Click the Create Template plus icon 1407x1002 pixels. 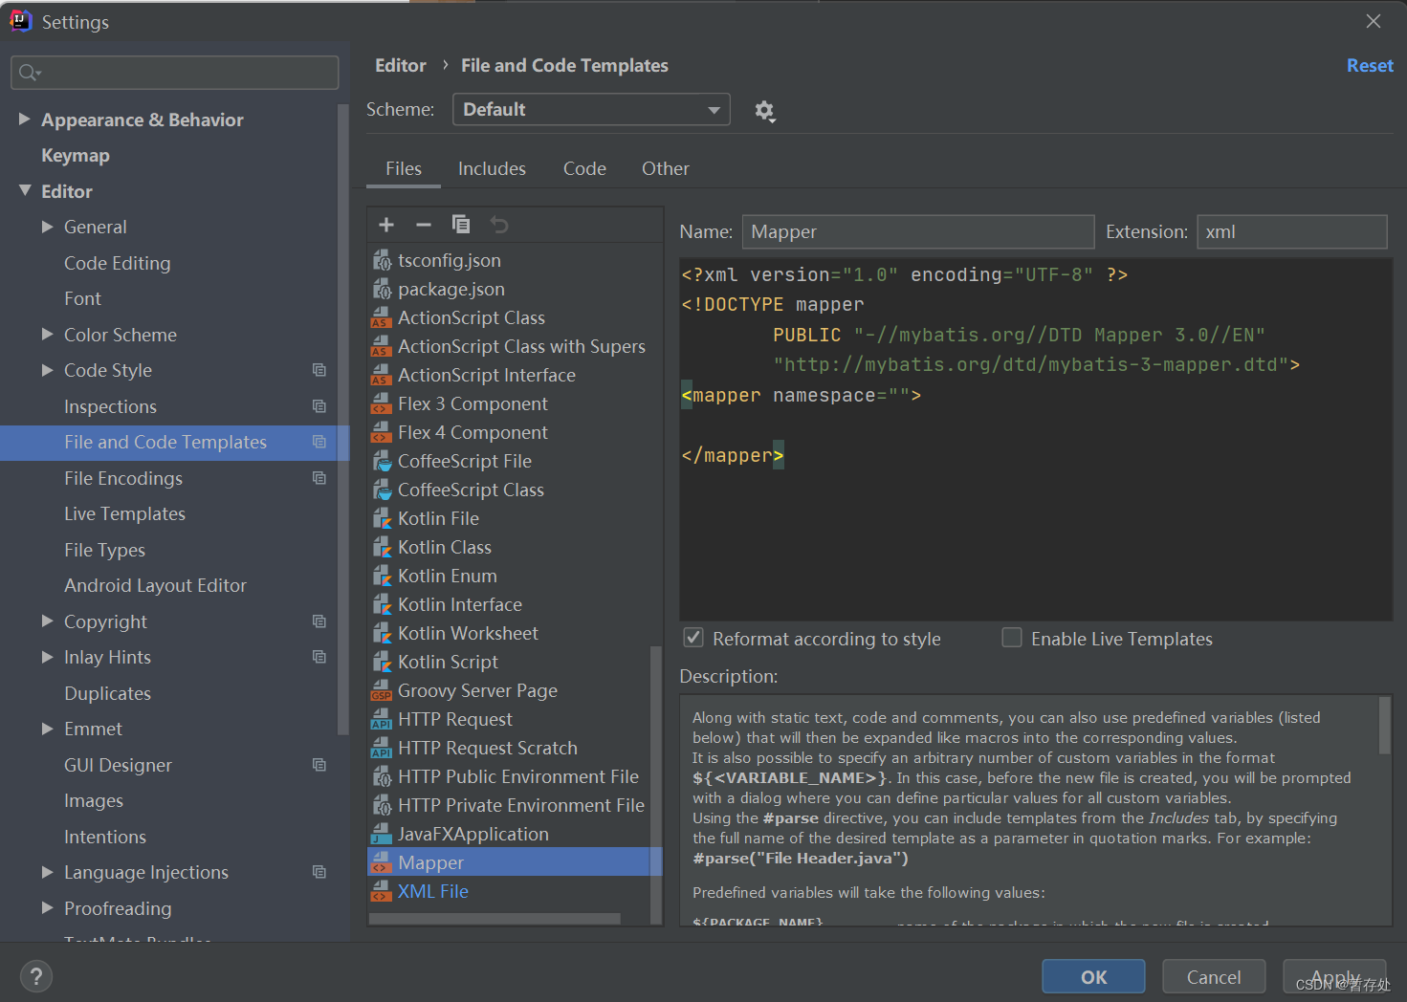386,225
